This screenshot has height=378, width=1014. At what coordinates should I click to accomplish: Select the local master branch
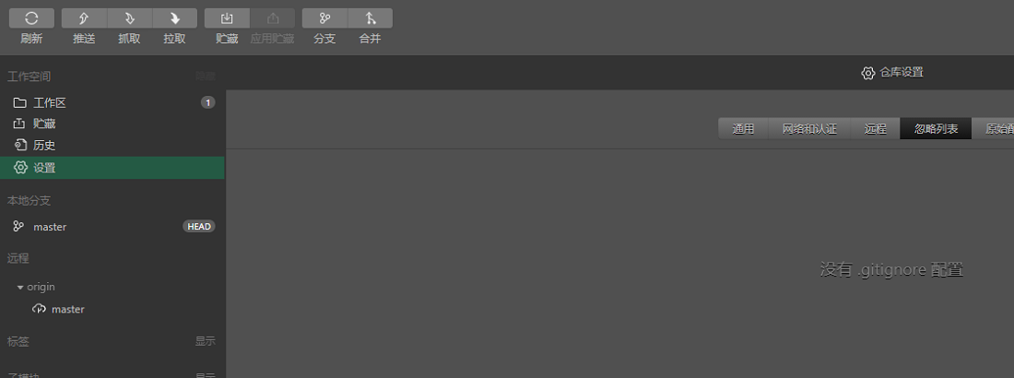pyautogui.click(x=112, y=227)
